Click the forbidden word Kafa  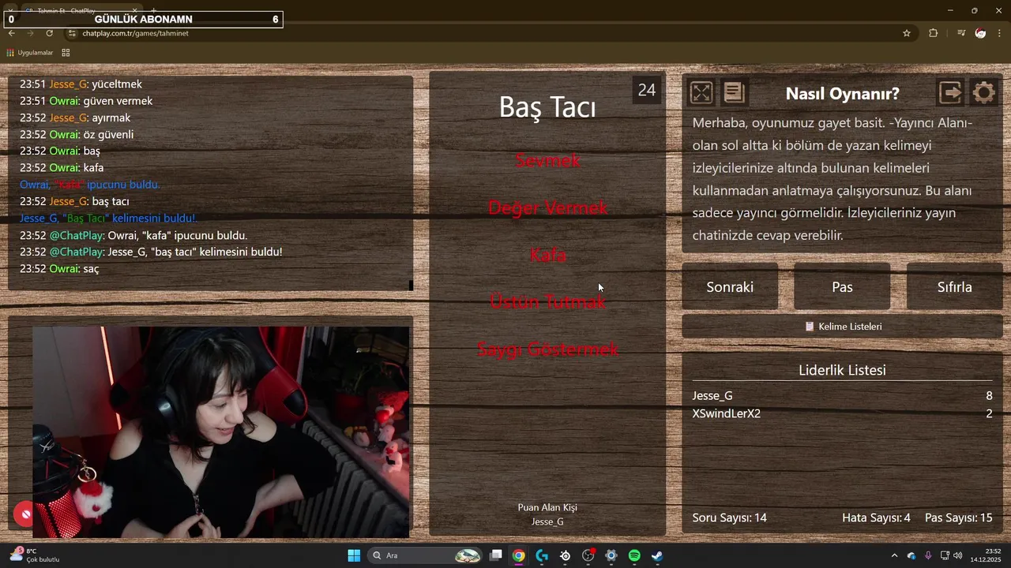pos(547,255)
